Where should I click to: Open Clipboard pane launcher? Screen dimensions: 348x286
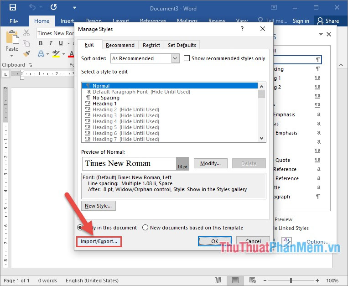[x=30, y=65]
